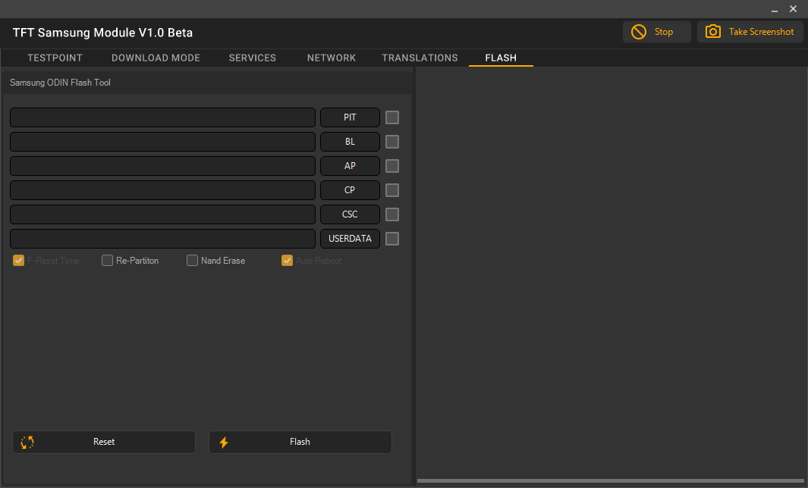Image resolution: width=808 pixels, height=488 pixels.
Task: Click the Stop icon in the top bar
Action: pyautogui.click(x=637, y=32)
